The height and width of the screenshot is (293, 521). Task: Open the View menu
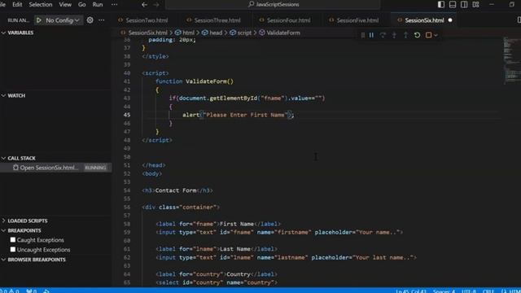(x=65, y=4)
